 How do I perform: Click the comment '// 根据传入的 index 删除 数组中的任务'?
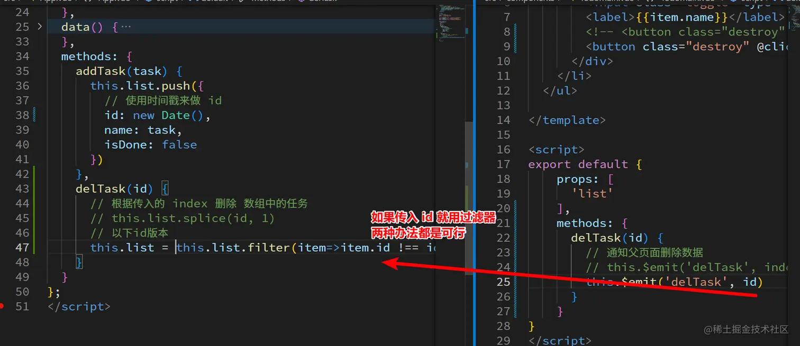click(199, 203)
